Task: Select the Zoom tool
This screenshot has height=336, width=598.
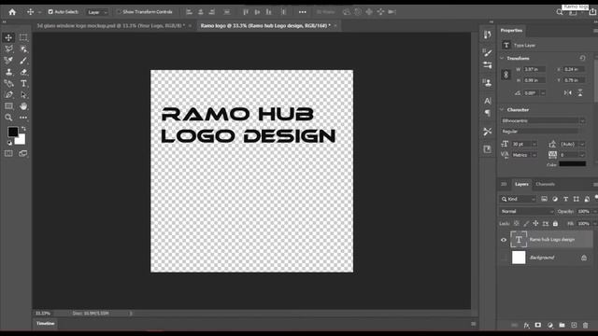Action: point(8,118)
